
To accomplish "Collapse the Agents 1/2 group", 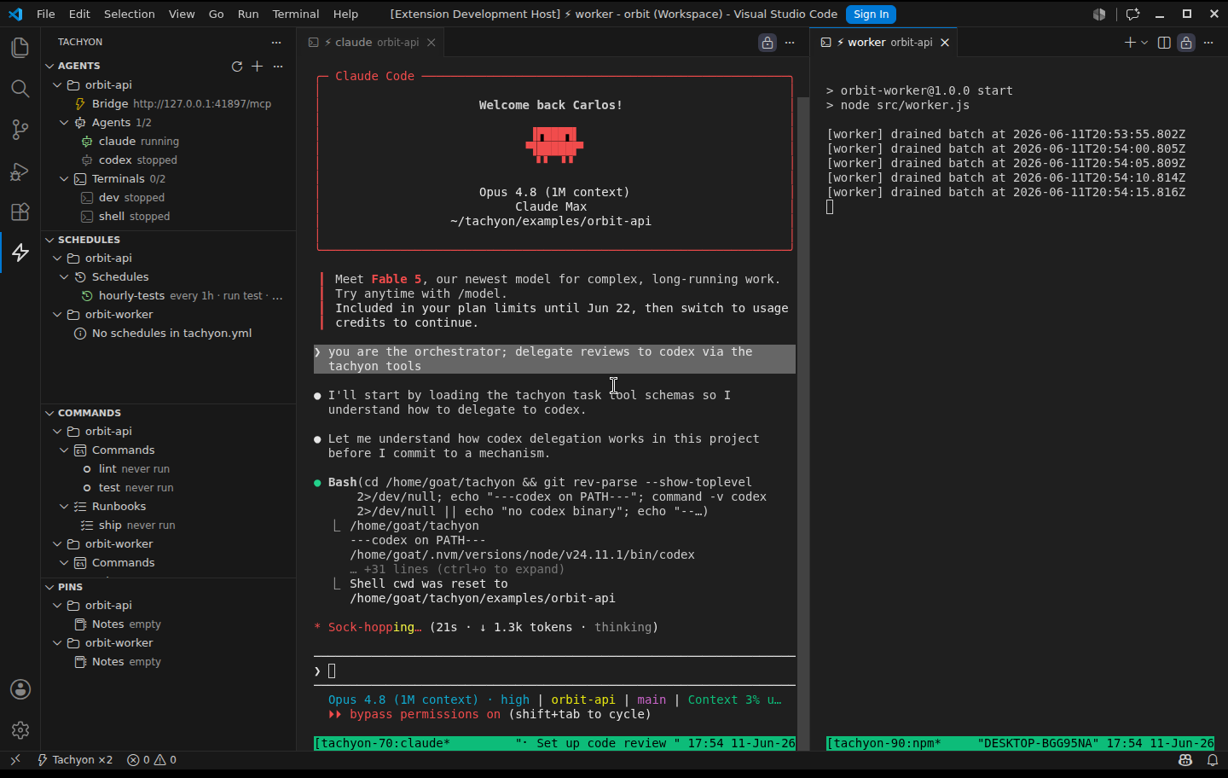I will click(64, 122).
